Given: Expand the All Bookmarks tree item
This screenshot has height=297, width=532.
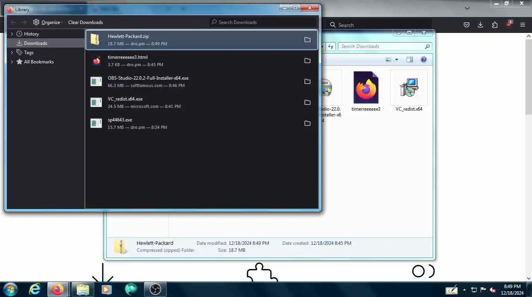Looking at the screenshot, I should click(x=12, y=62).
